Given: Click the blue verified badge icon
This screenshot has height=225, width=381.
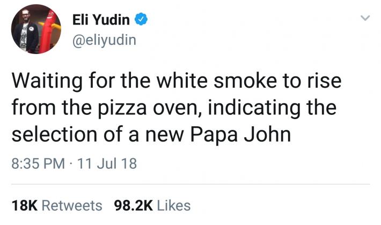Looking at the screenshot, I should [141, 21].
